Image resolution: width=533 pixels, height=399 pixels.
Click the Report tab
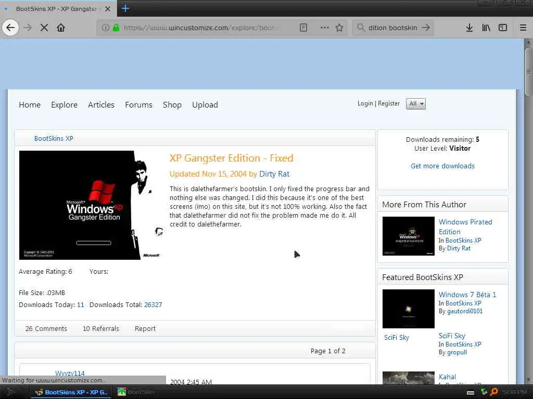coord(145,329)
